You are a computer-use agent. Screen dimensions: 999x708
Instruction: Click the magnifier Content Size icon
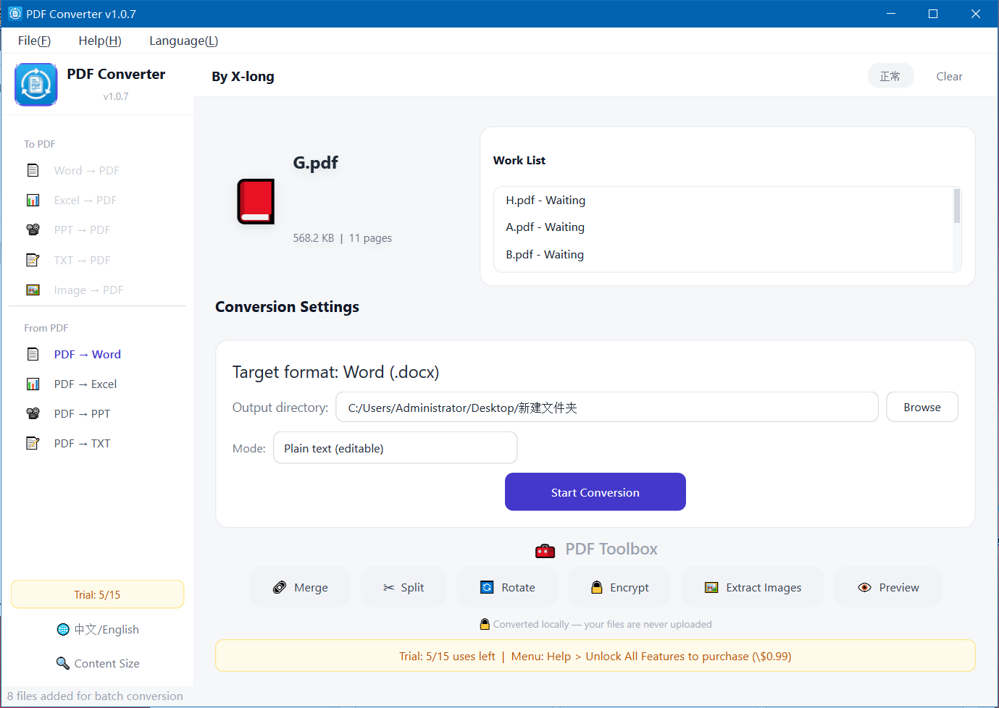click(x=63, y=663)
